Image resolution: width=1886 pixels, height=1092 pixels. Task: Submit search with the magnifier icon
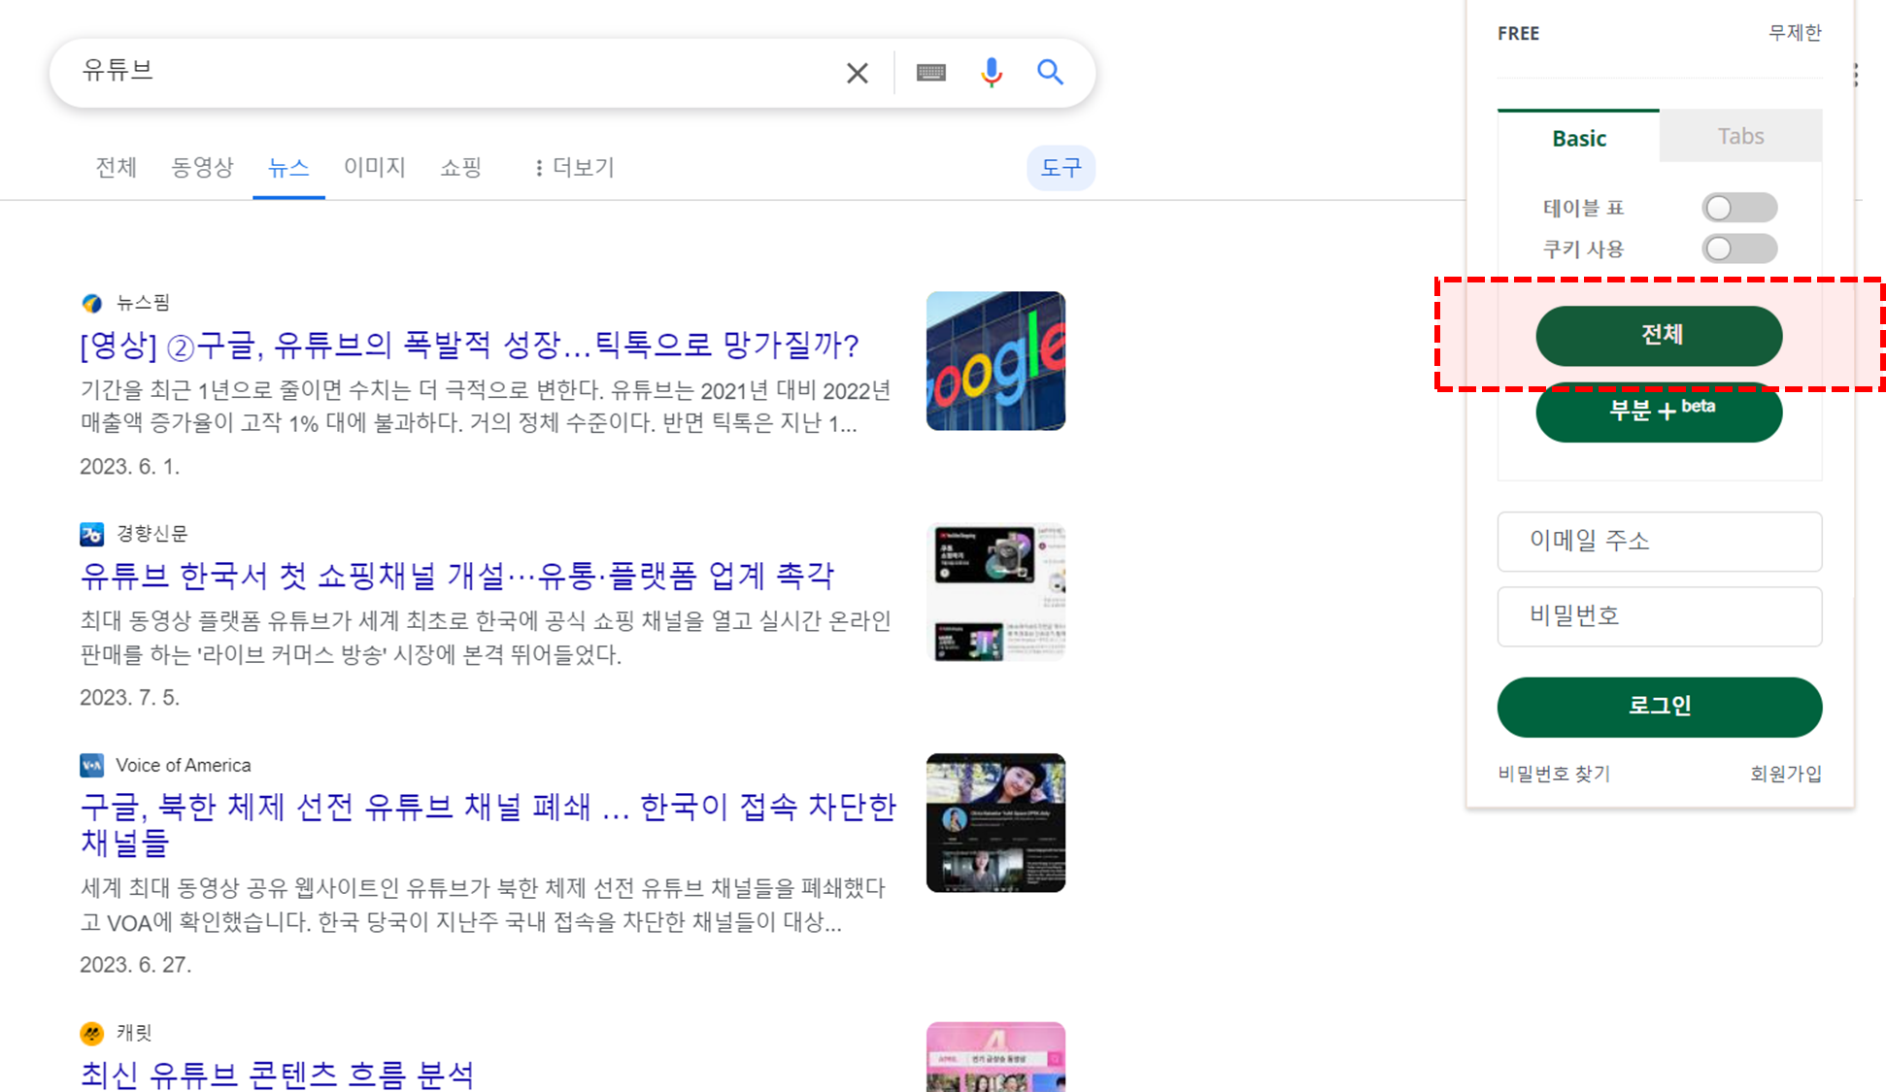tap(1050, 72)
